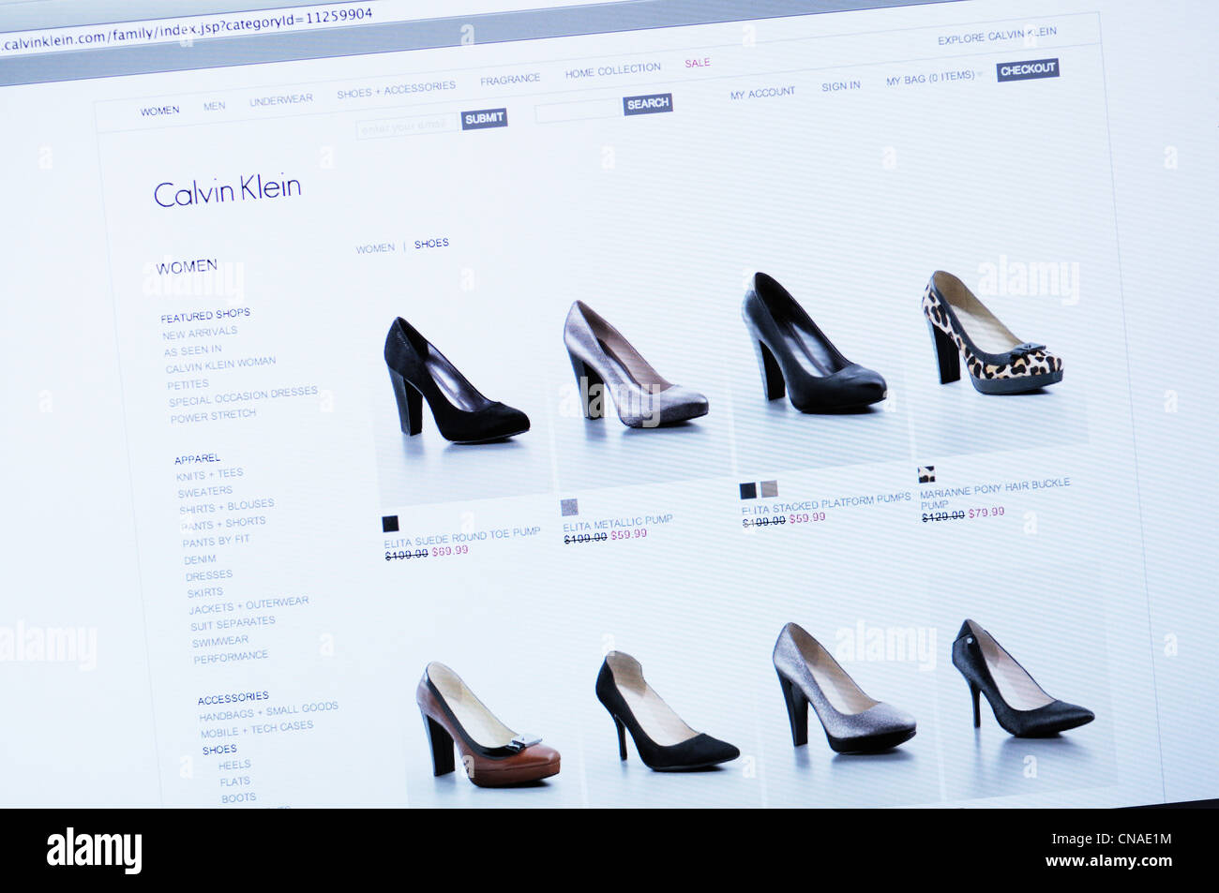Screen dimensions: 1219x893
Task: Open the Underwear navigation menu
Action: [280, 99]
